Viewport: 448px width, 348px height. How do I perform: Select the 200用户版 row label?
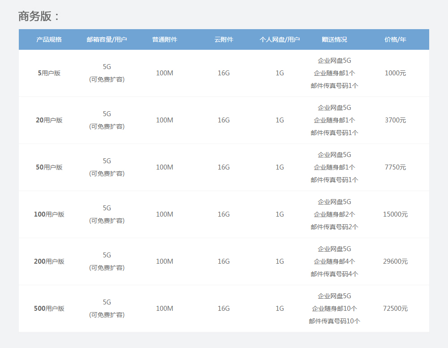[49, 261]
